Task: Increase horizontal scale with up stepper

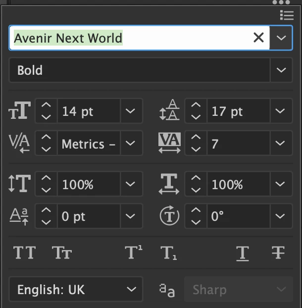Action: (x=196, y=178)
